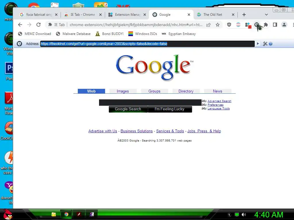The width and height of the screenshot is (294, 220).
Task: Click the IE Tab logo beside Address
Action: coord(19,44)
